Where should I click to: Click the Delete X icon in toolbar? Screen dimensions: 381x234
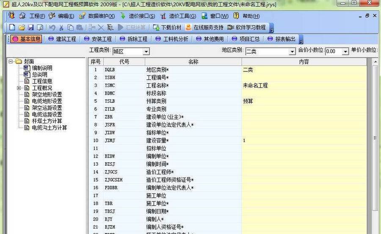point(101,27)
